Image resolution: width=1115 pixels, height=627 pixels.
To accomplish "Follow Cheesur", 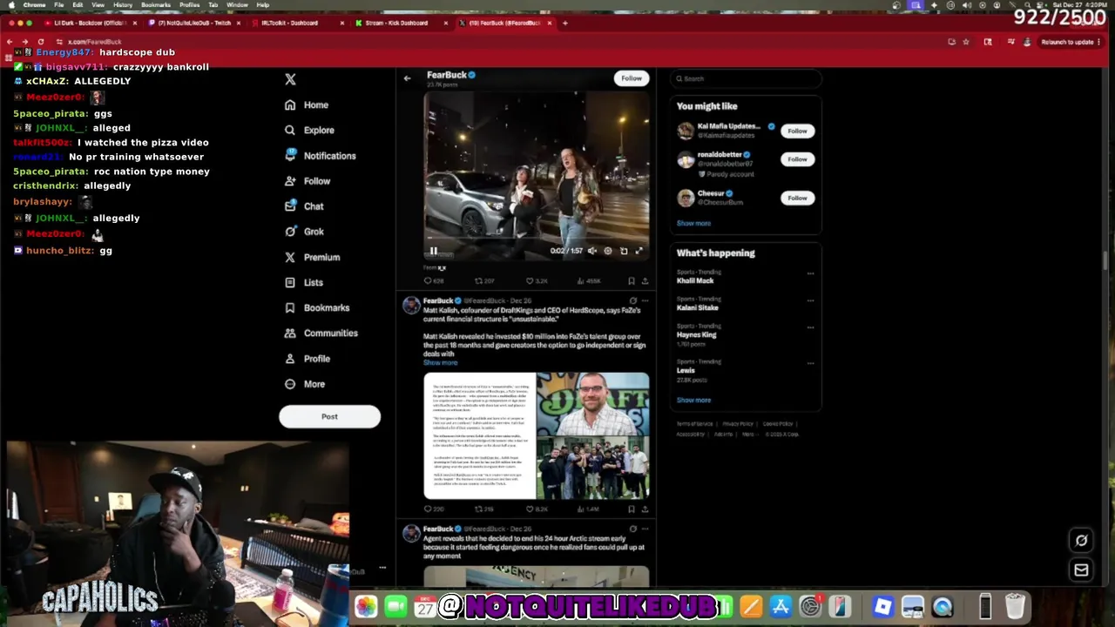I will 797,198.
